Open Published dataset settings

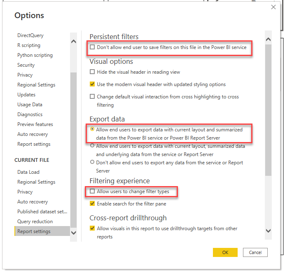42,212
